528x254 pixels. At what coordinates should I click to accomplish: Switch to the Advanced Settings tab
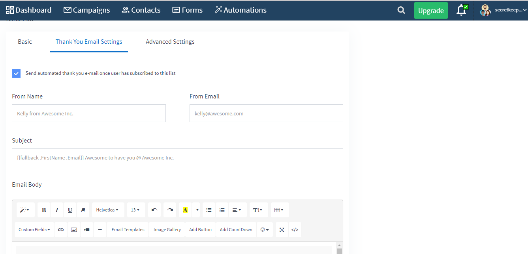point(170,41)
